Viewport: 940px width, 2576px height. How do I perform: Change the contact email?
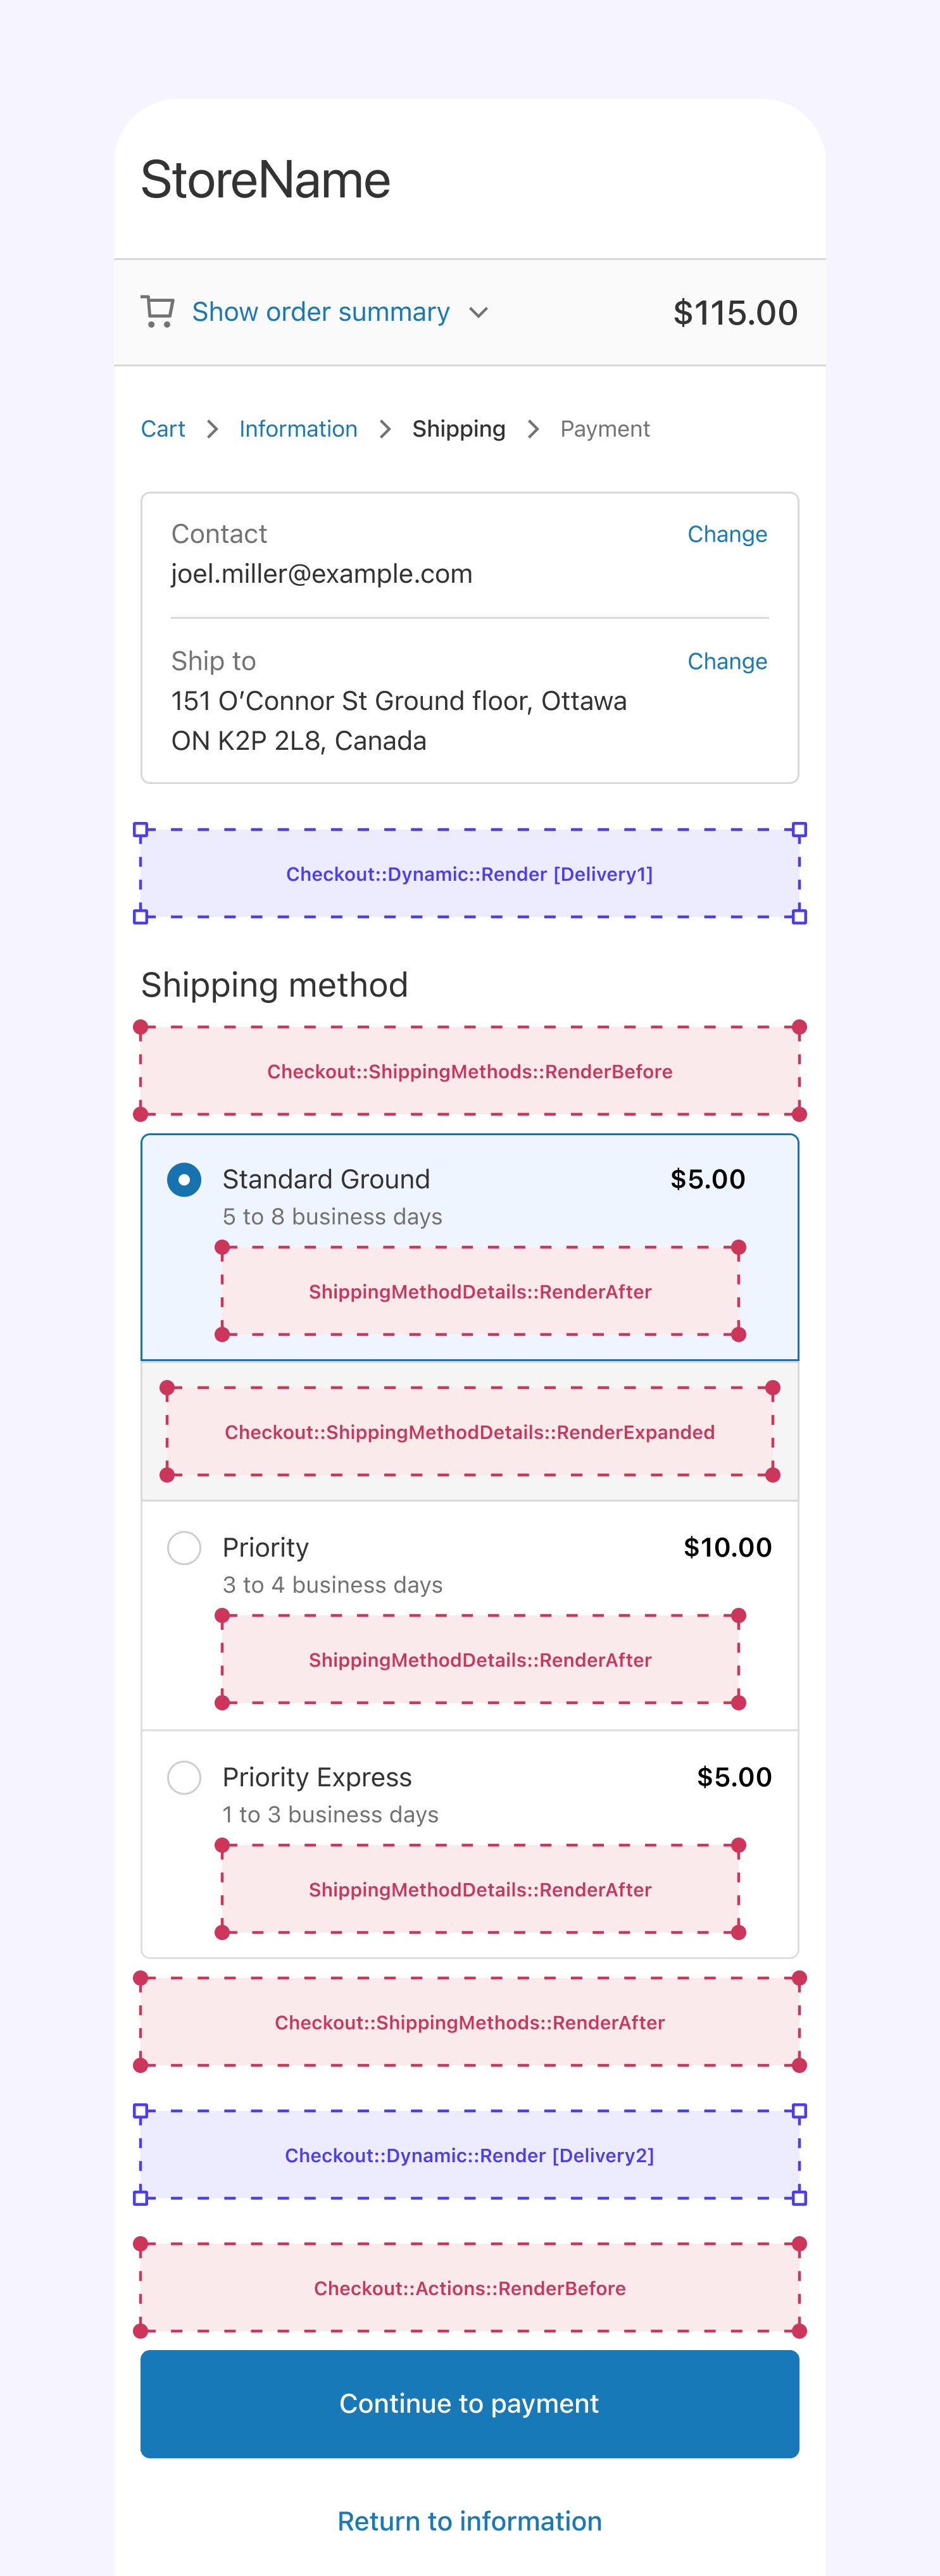[x=726, y=534]
